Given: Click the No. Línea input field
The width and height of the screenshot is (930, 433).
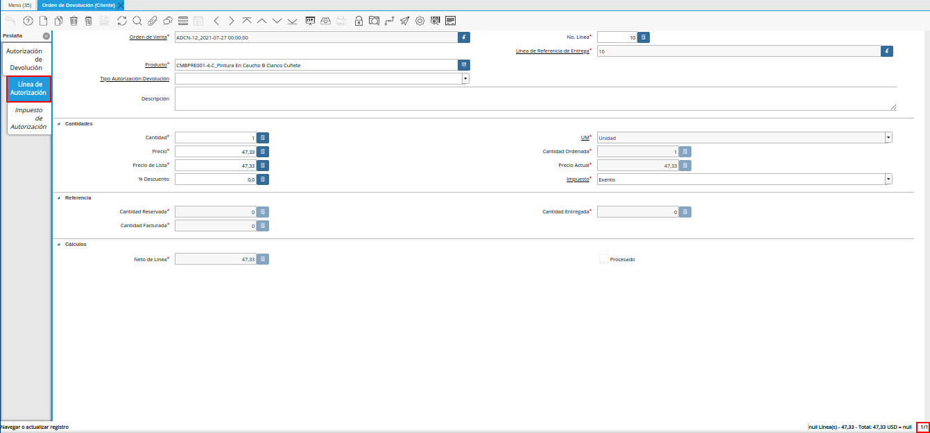Looking at the screenshot, I should click(x=617, y=37).
